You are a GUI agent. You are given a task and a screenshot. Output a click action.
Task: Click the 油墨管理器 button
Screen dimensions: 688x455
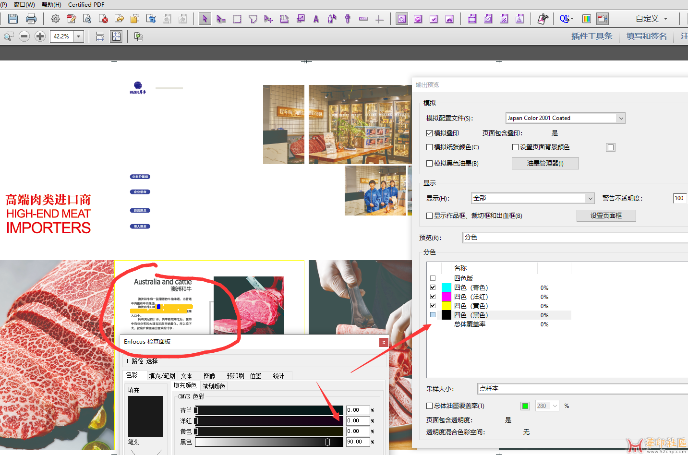tap(545, 163)
